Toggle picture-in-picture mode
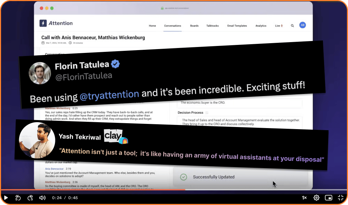The image size is (348, 205). 329,198
